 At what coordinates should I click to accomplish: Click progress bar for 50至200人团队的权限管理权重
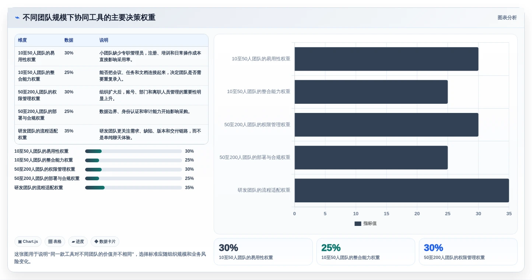133,170
